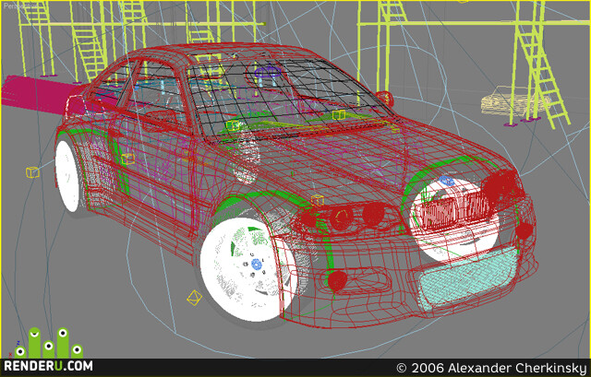This screenshot has height=377, width=591.
Task: Click the green RenderU monsters logo
Action: point(49,343)
